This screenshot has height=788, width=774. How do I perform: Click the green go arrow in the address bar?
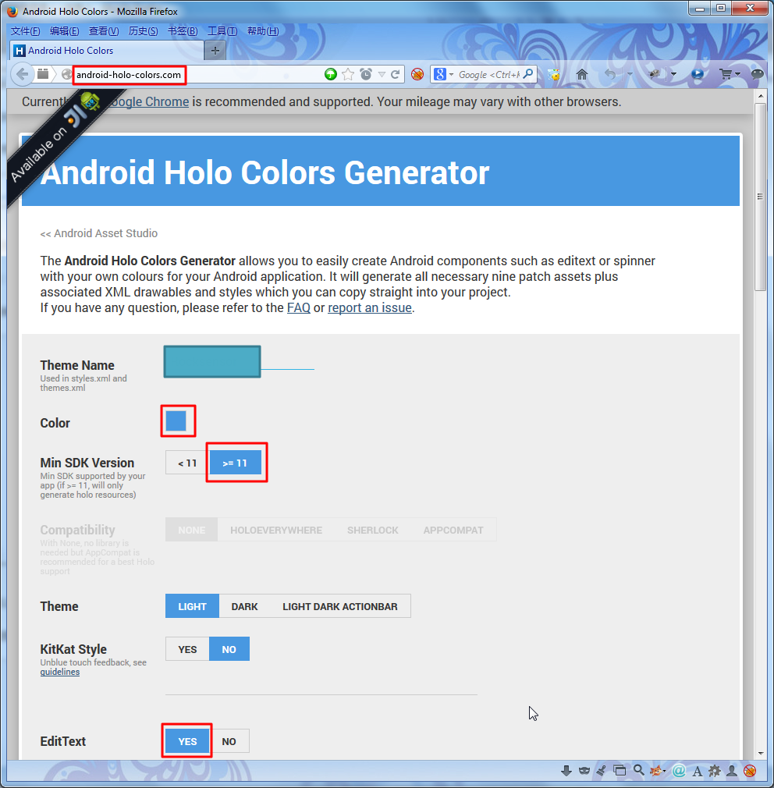click(x=330, y=74)
